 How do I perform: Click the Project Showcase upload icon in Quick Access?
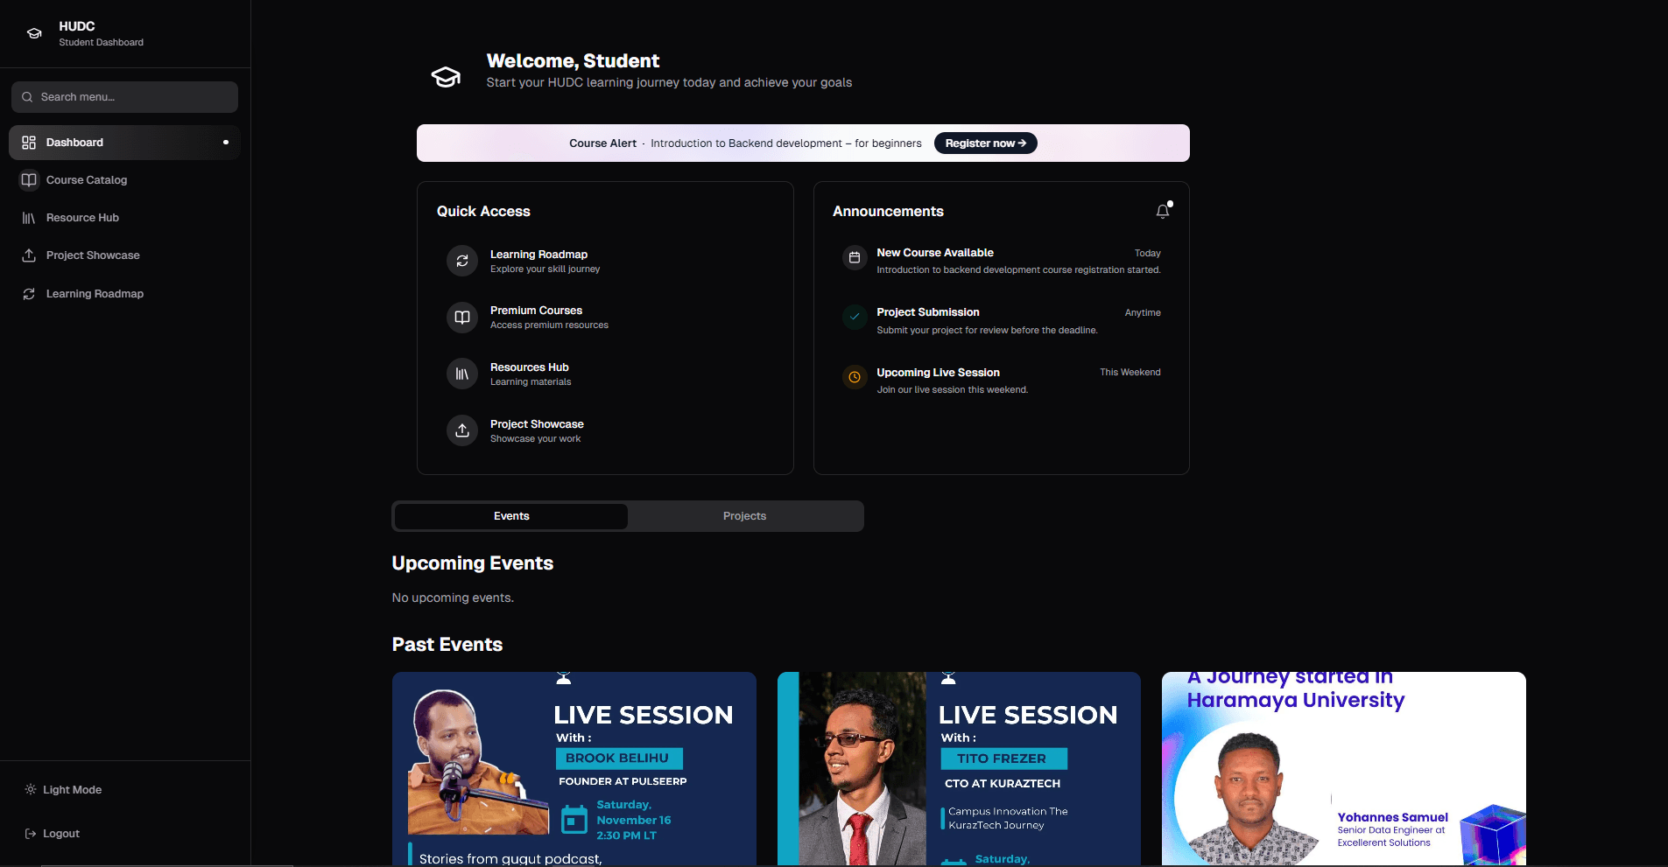pyautogui.click(x=462, y=430)
